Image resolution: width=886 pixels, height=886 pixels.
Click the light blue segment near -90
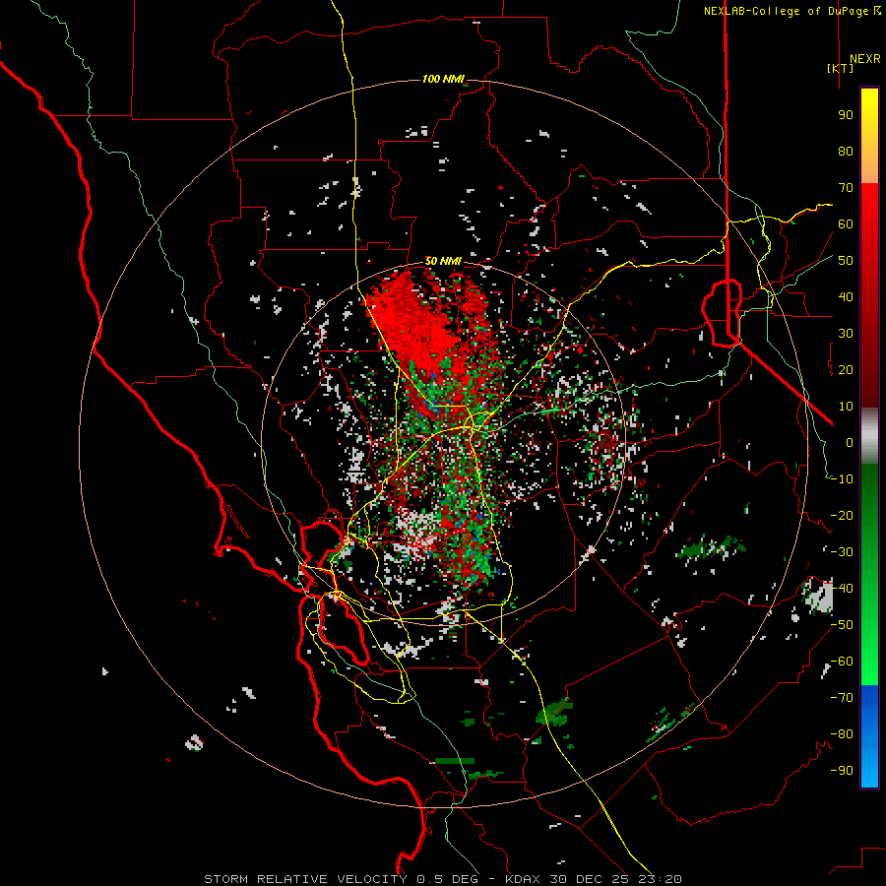[869, 766]
